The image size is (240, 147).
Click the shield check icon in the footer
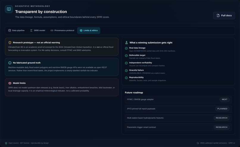(6, 143)
